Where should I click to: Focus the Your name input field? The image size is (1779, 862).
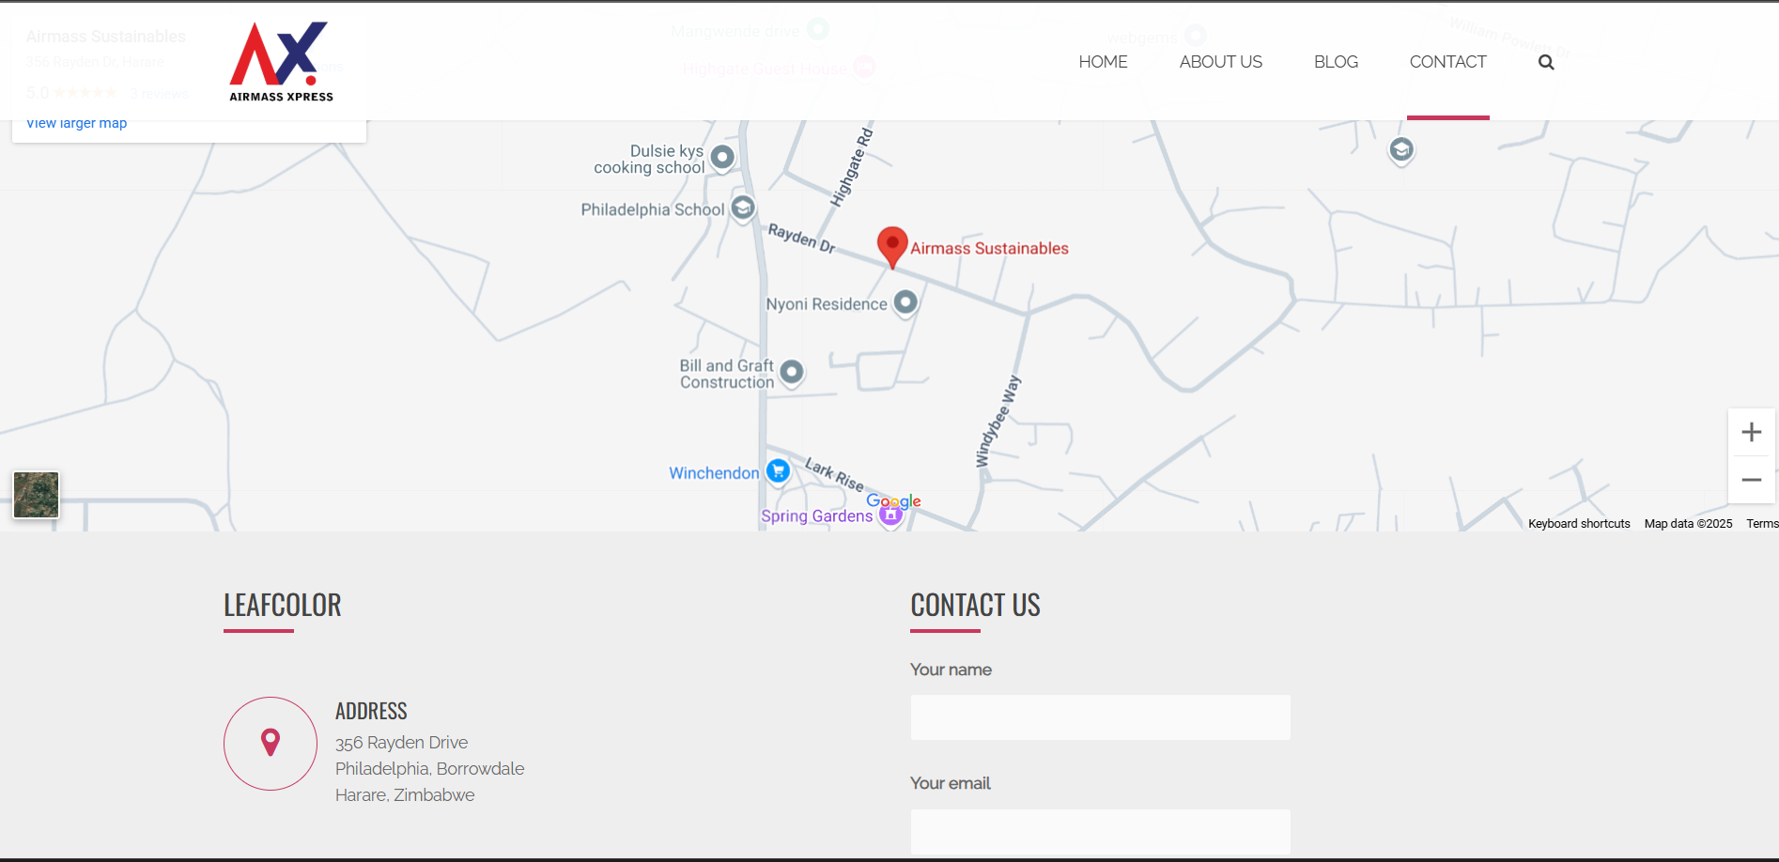[x=1100, y=717]
